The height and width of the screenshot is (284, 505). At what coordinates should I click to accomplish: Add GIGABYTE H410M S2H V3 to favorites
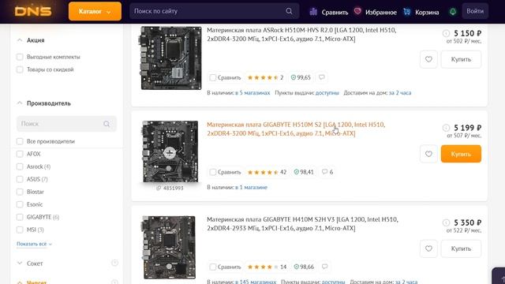[428, 248]
